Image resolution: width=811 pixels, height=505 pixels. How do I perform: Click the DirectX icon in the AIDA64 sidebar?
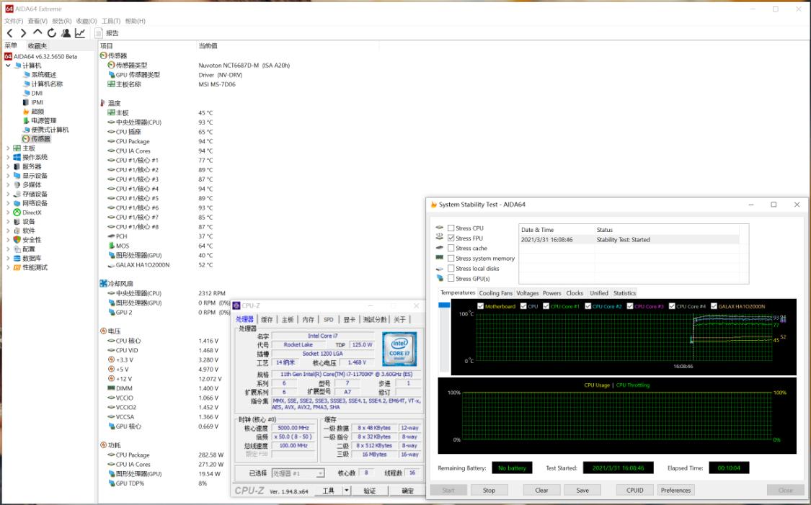17,210
